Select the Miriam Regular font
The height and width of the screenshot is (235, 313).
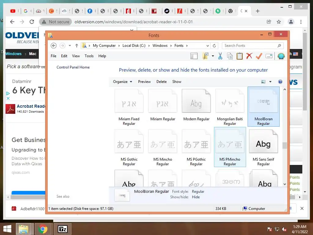(163, 105)
